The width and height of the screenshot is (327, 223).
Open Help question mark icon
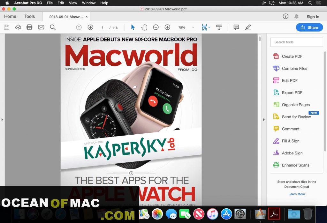pyautogui.click(x=285, y=16)
